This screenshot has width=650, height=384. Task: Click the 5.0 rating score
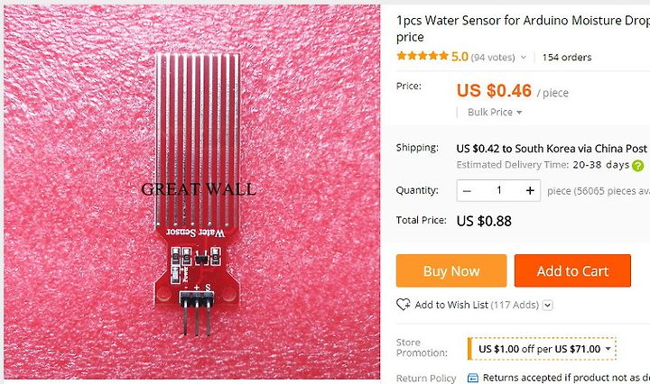460,56
